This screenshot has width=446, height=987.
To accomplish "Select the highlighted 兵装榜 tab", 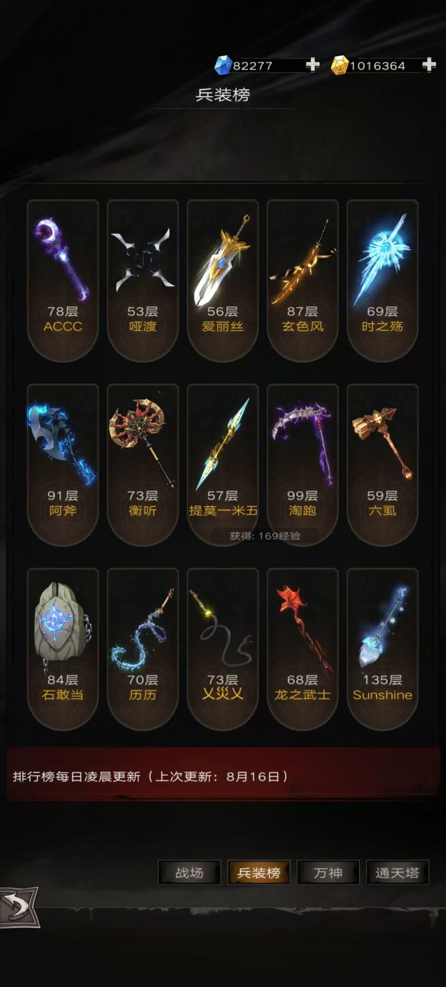I will [259, 872].
